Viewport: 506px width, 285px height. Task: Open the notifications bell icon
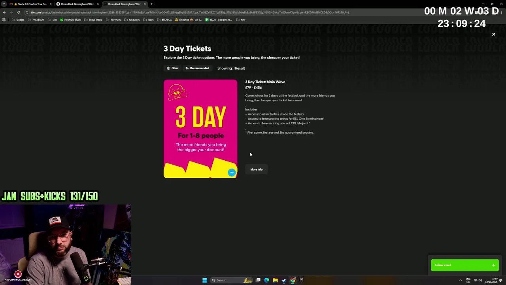[500, 280]
